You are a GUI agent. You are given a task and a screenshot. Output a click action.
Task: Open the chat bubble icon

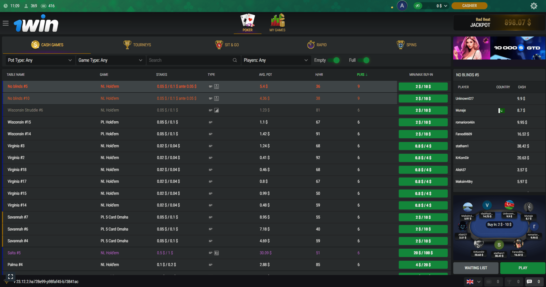[x=529, y=282]
